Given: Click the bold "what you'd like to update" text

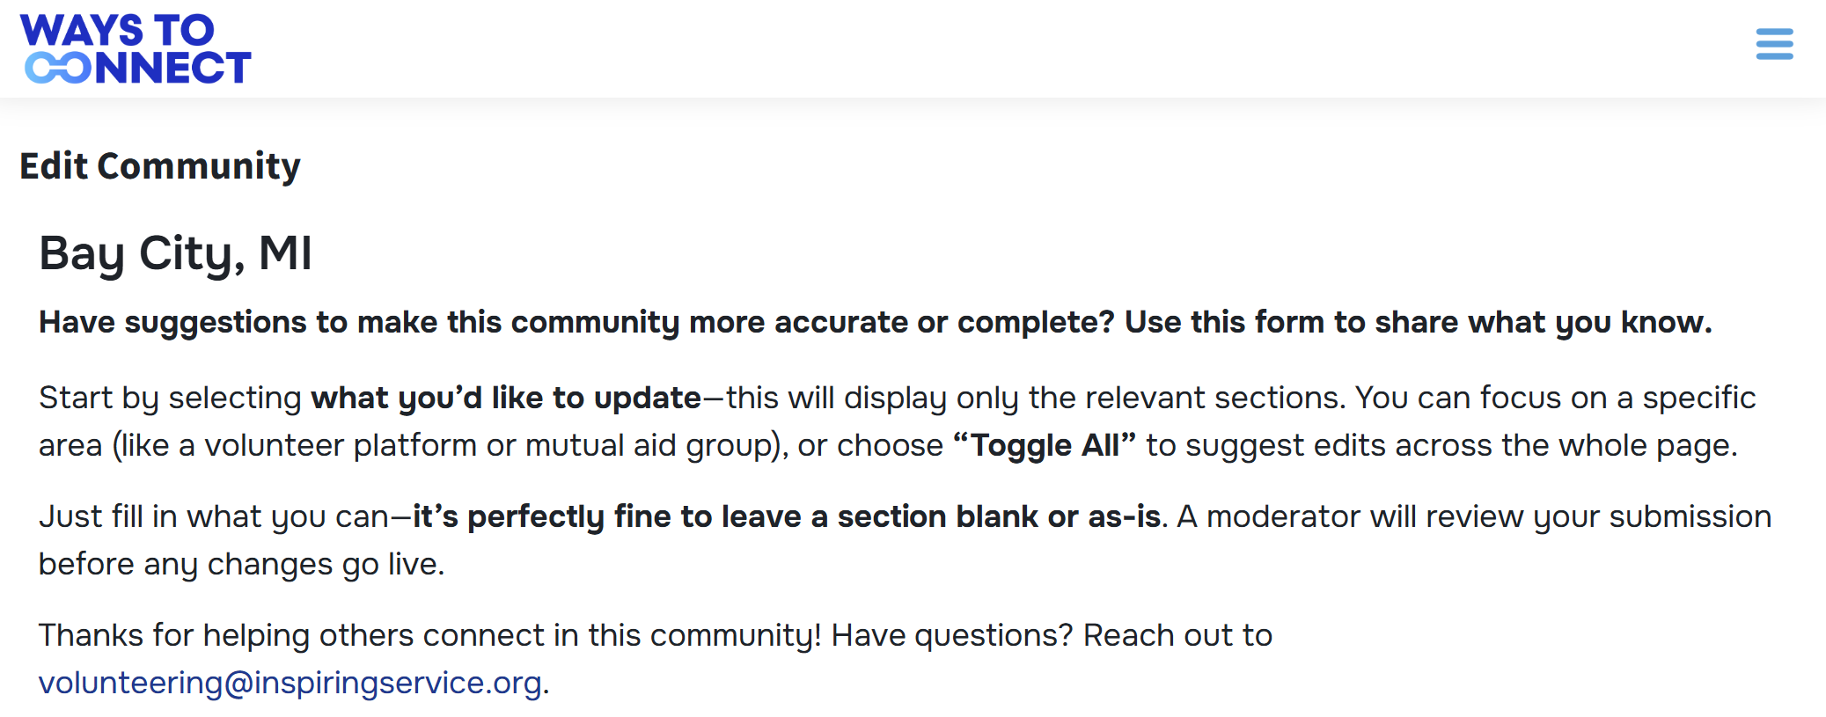Looking at the screenshot, I should coord(506,399).
